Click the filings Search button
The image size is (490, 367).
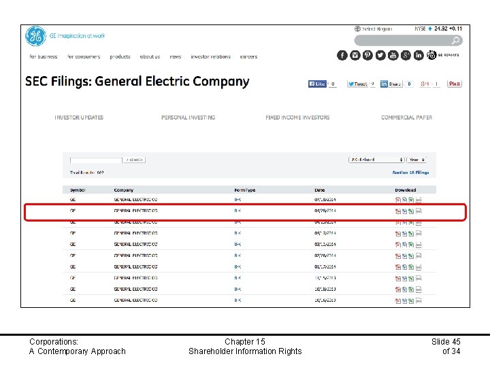135,160
